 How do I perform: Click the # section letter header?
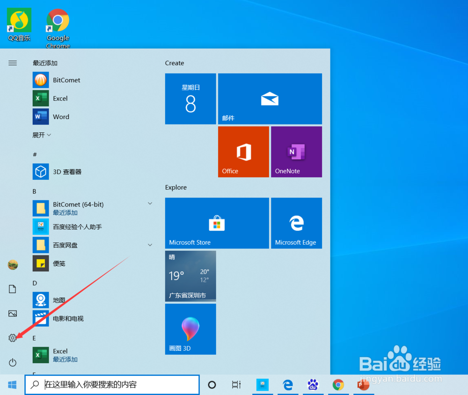[35, 154]
